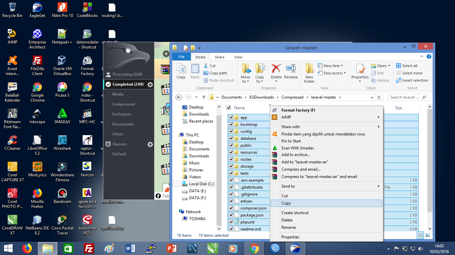
Task: Switch to details view using the status bar icon
Action: tap(421, 235)
